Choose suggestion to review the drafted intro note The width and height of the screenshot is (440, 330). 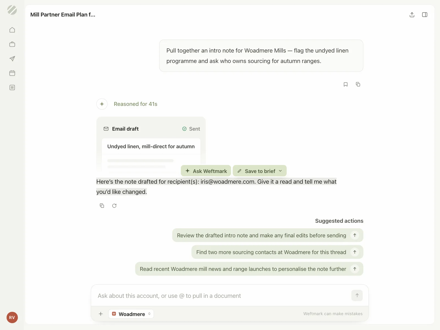click(x=268, y=235)
